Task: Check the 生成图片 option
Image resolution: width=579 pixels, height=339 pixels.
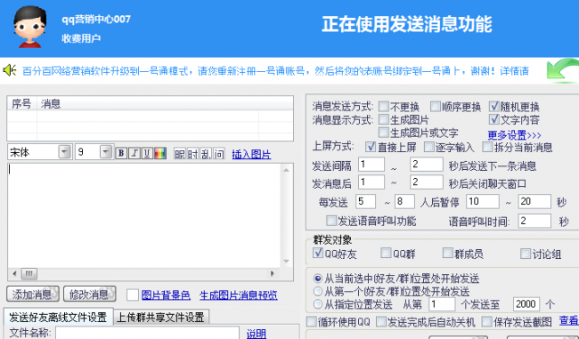Action: pyautogui.click(x=384, y=119)
